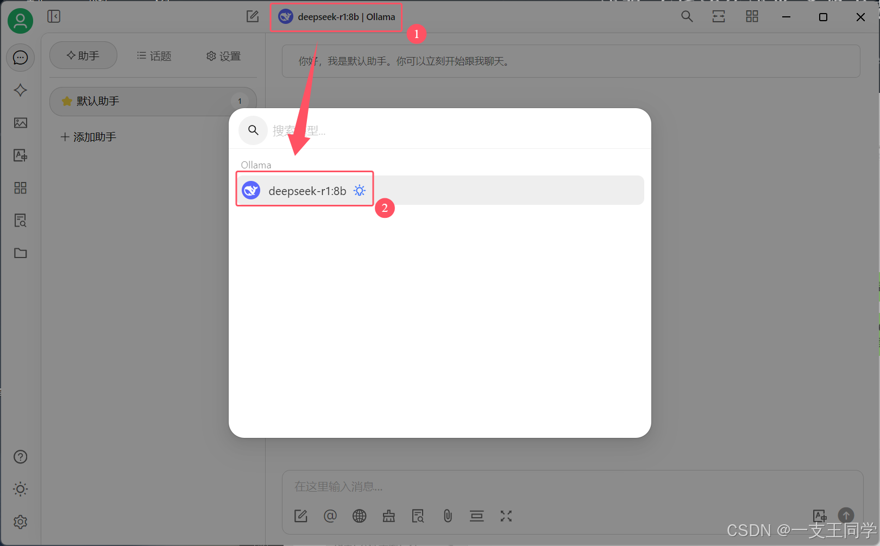Image resolution: width=880 pixels, height=546 pixels.
Task: Switch to the 话题 tab
Action: coord(154,56)
